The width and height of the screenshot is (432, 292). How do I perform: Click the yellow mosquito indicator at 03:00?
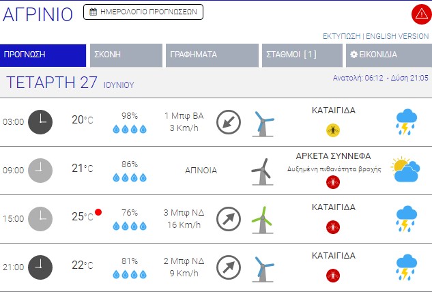[x=333, y=129]
